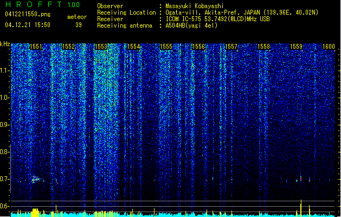Viewport: 341px width, 217px height.
Task: Click the 1553 time marker
Action: click(101, 47)
